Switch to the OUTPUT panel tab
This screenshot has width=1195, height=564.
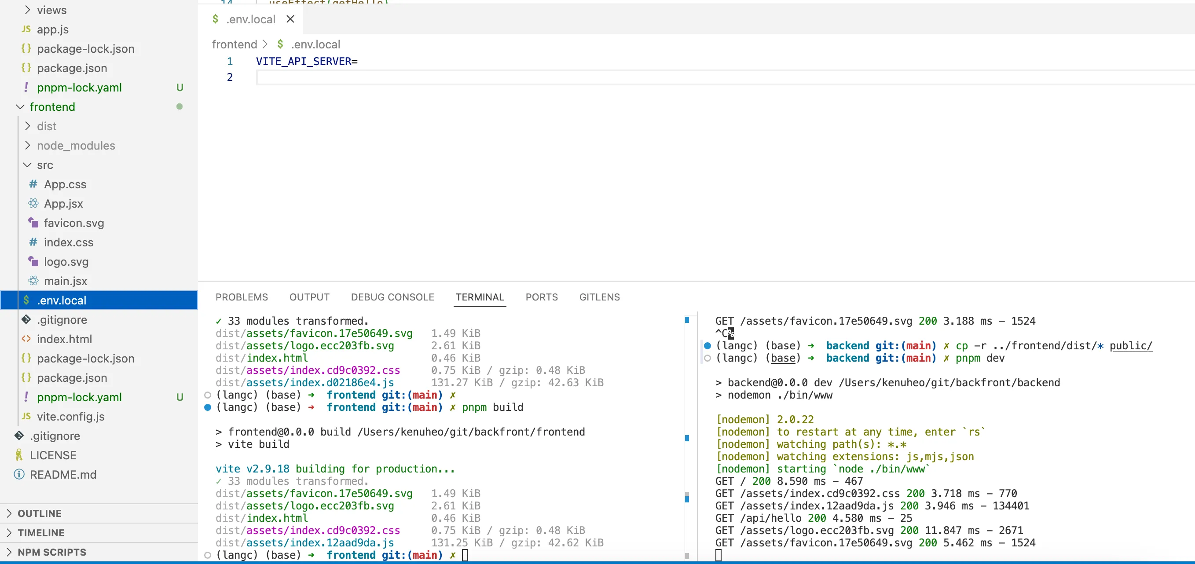(309, 297)
